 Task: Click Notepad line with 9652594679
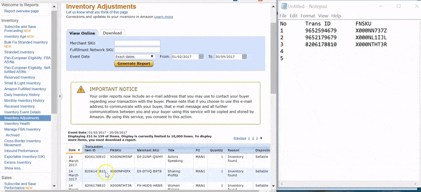(x=334, y=30)
